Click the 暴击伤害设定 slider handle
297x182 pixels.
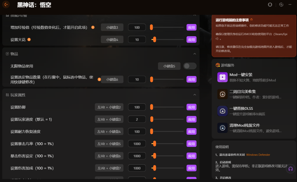[155, 156]
